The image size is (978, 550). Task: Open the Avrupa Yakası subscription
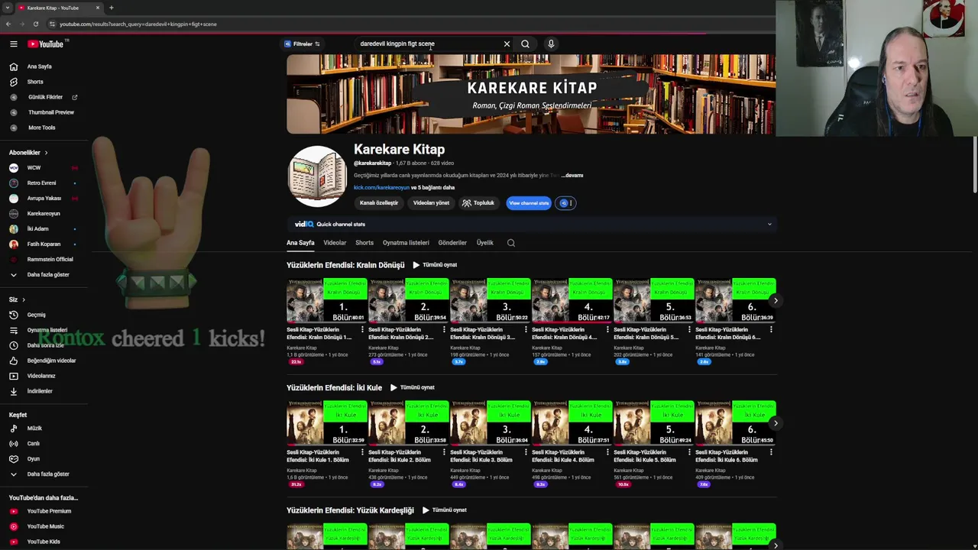(44, 199)
